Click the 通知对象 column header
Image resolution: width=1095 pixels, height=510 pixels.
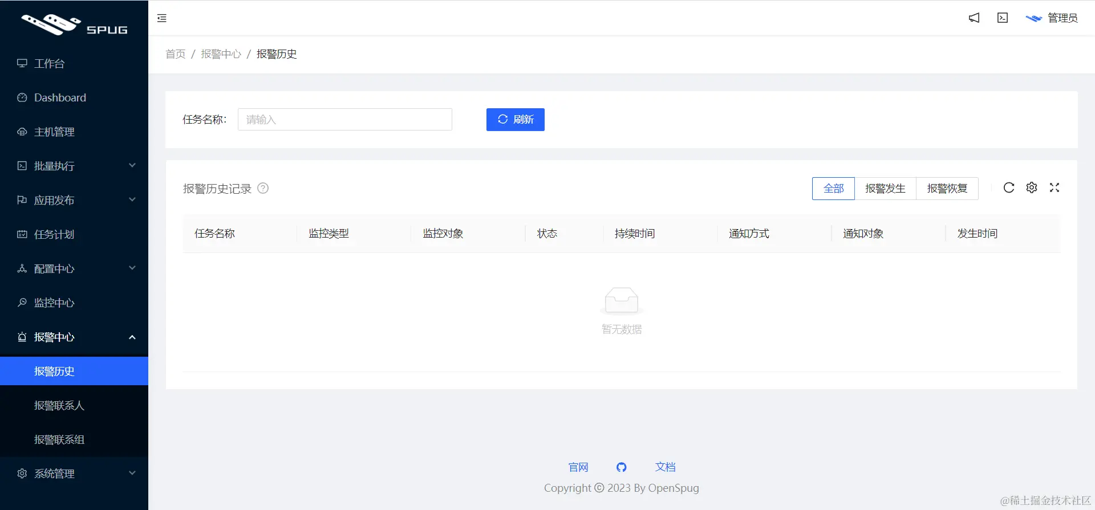click(x=863, y=234)
